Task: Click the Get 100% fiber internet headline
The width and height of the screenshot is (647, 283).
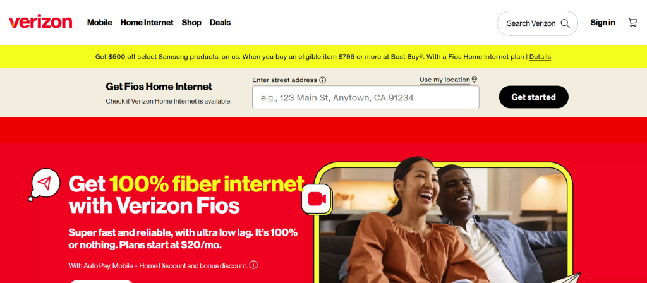Action: 186,195
